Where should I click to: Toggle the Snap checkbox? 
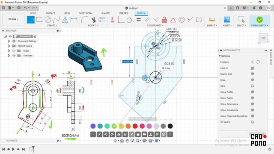tap(252, 80)
